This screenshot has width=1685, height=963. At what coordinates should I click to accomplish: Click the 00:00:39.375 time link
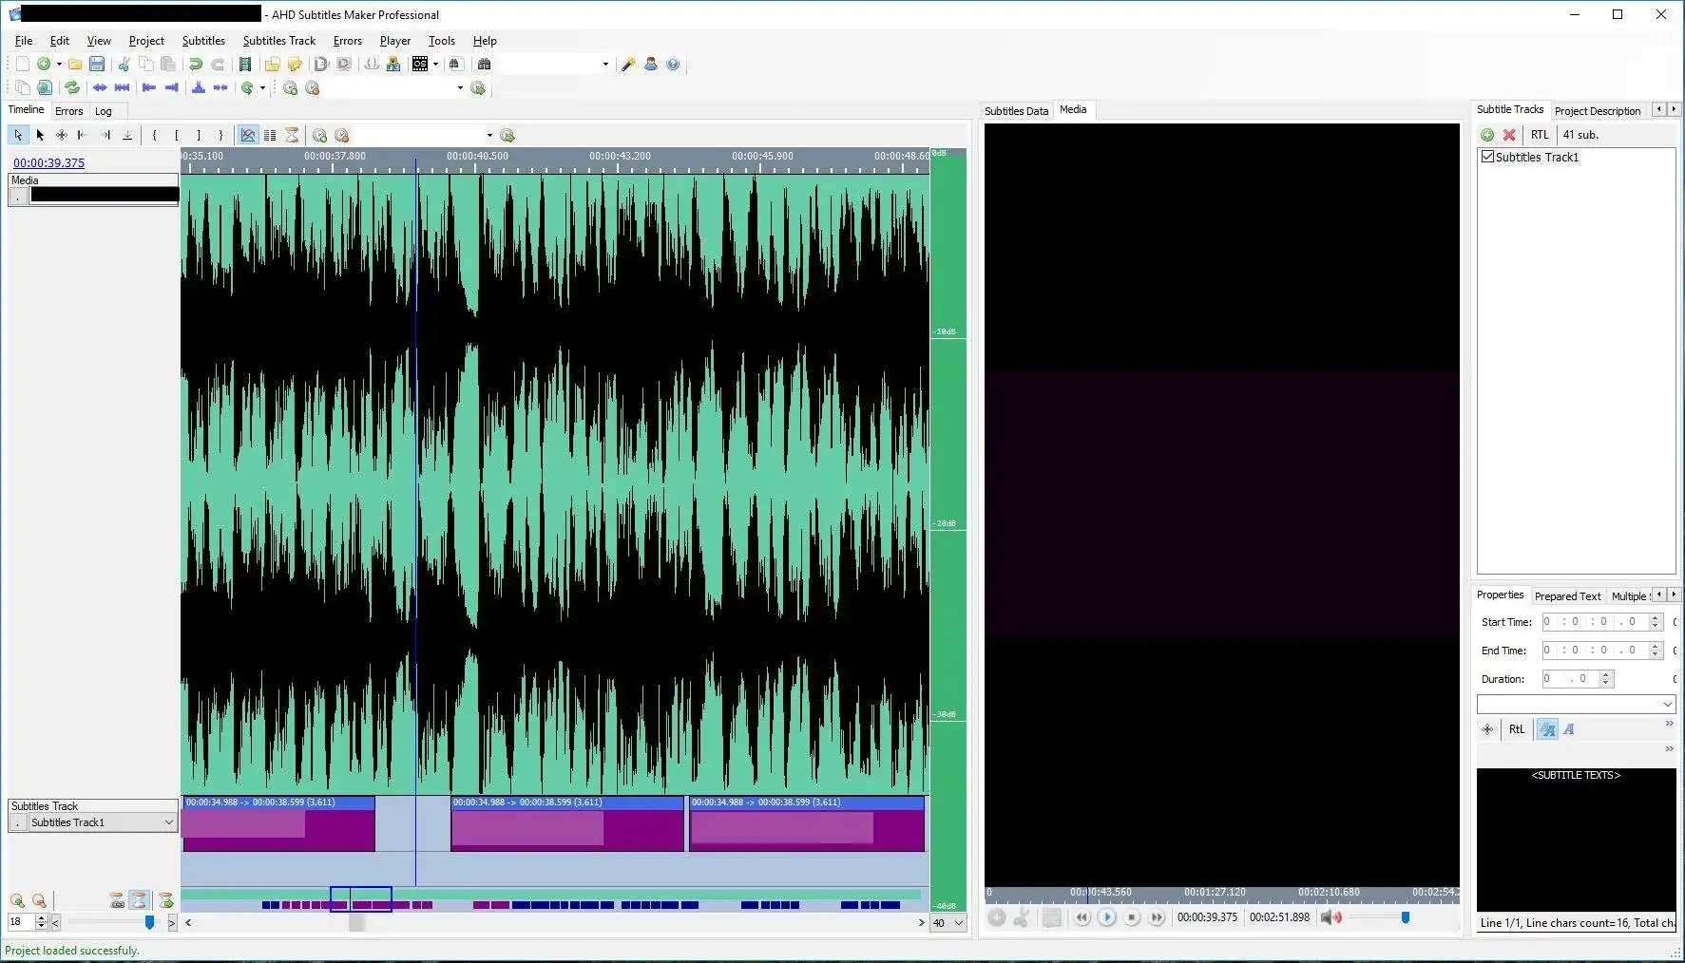[48, 162]
